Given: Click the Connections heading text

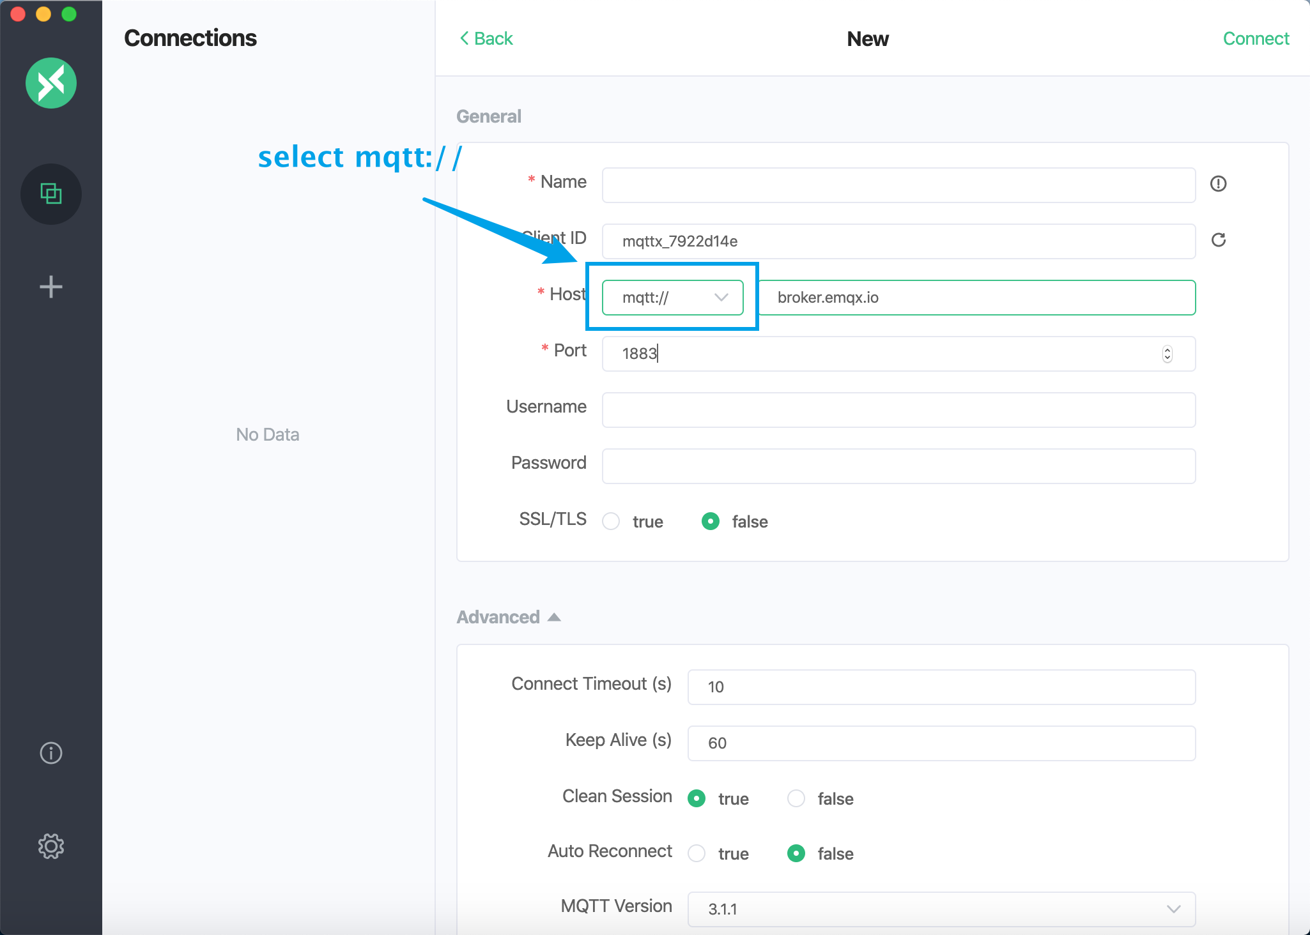Looking at the screenshot, I should [190, 38].
